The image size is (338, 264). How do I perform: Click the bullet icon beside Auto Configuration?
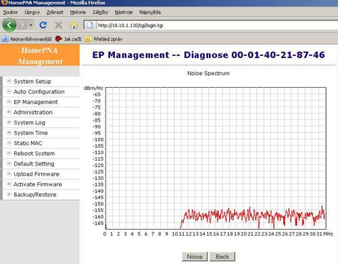(9, 91)
